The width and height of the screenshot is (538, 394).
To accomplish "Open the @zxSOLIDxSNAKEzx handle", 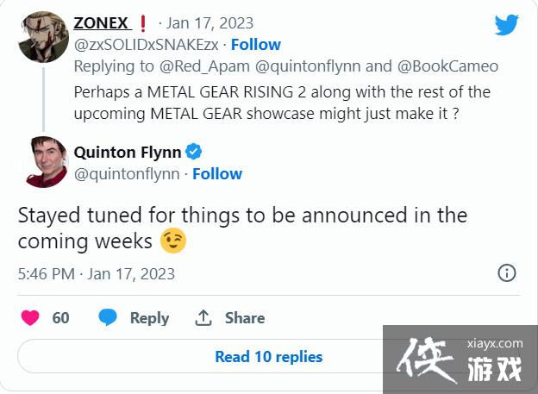I will coord(146,44).
